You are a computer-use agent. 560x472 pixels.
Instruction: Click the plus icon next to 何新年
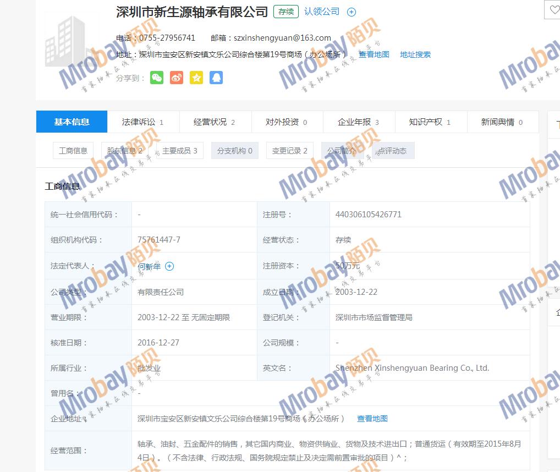pos(169,266)
